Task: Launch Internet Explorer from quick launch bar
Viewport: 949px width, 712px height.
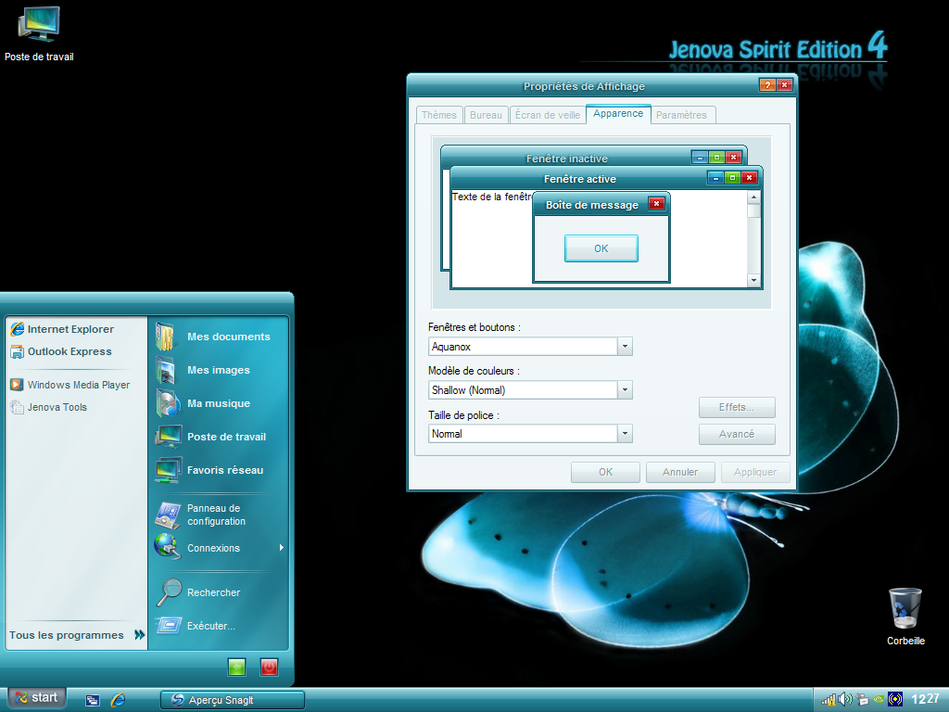Action: (118, 700)
